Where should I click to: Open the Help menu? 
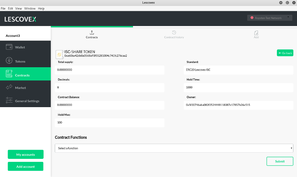[41, 9]
